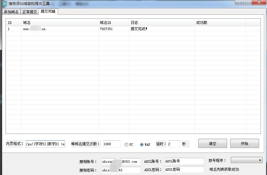Screen dimensions: 267x175
Task: Minimize the window
Action: click(x=239, y=2)
